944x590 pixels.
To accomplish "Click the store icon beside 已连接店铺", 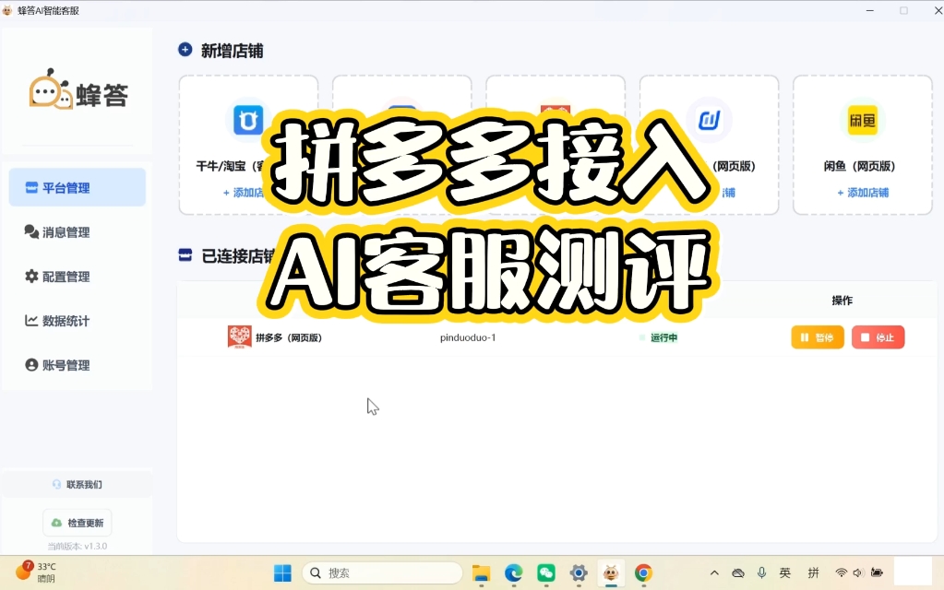I will point(185,255).
